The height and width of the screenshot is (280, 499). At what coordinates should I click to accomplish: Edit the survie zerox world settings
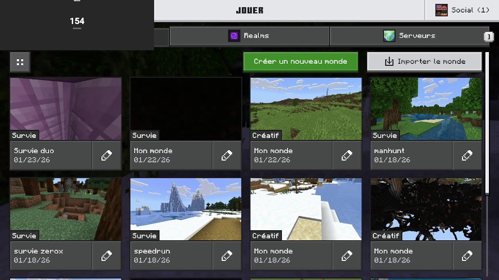click(107, 256)
